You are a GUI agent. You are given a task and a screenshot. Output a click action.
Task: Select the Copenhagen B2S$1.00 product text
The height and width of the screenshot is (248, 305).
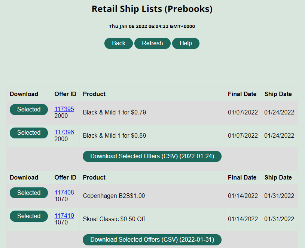click(114, 196)
